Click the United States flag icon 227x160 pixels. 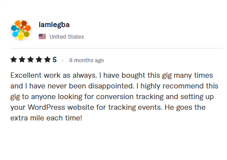tap(42, 36)
